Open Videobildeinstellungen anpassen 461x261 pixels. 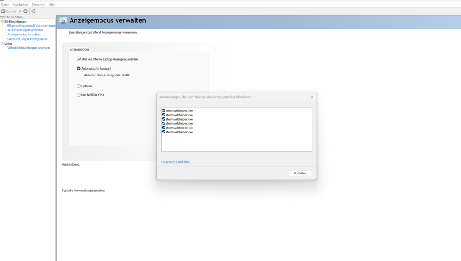tap(29, 48)
